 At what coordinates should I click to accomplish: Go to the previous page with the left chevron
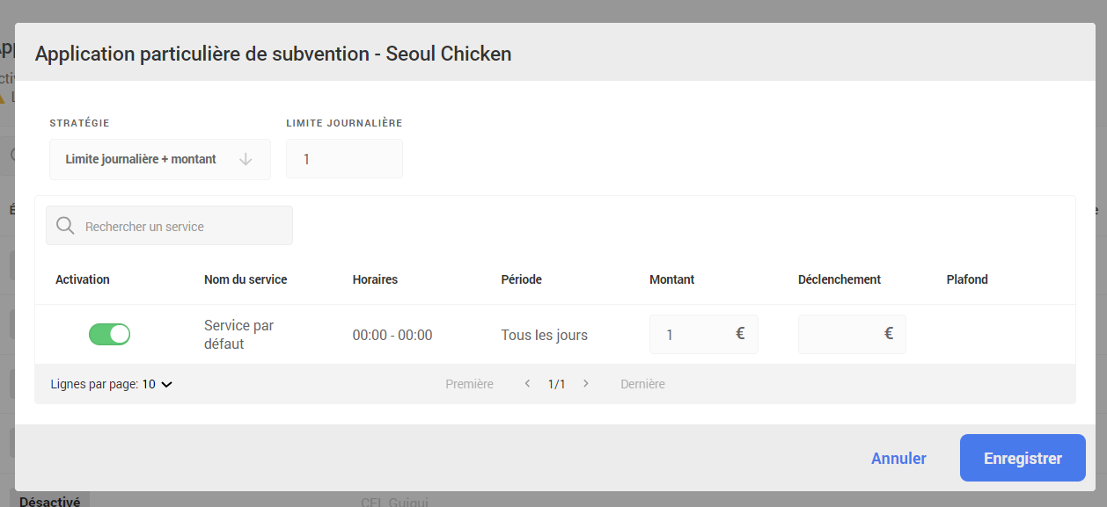tap(527, 384)
